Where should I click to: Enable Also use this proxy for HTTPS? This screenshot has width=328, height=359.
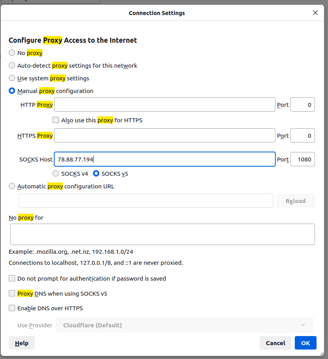(56, 120)
